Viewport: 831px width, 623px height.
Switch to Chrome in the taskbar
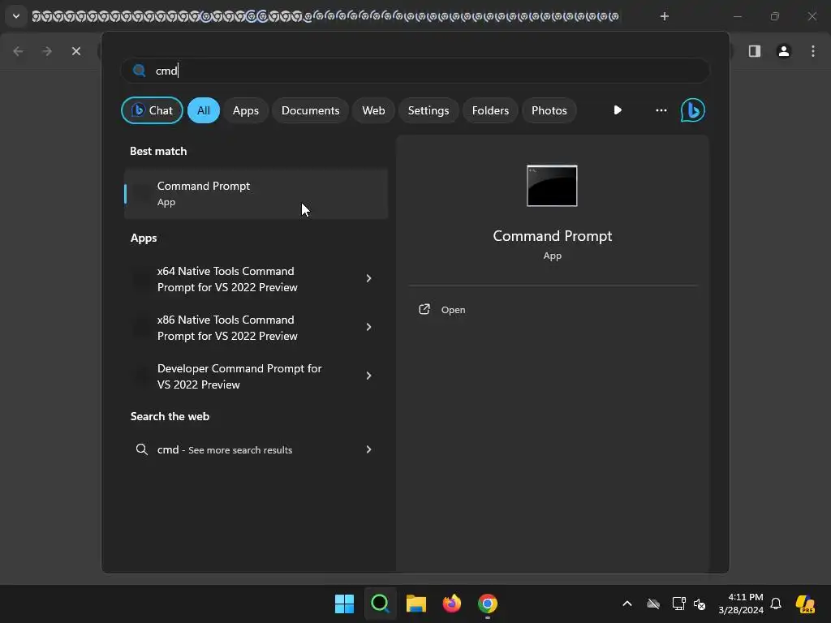(x=488, y=604)
